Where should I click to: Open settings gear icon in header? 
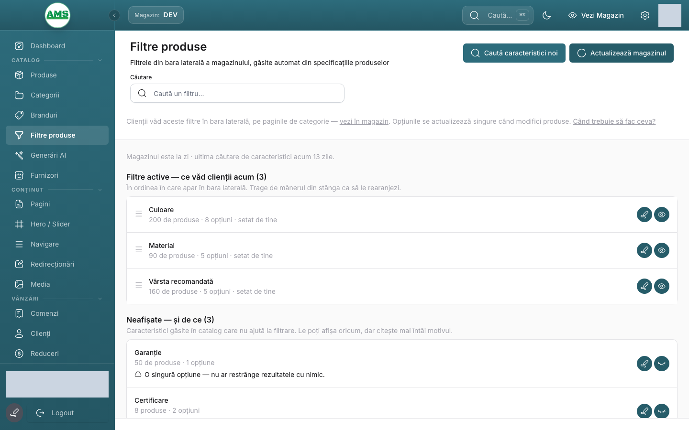click(645, 15)
